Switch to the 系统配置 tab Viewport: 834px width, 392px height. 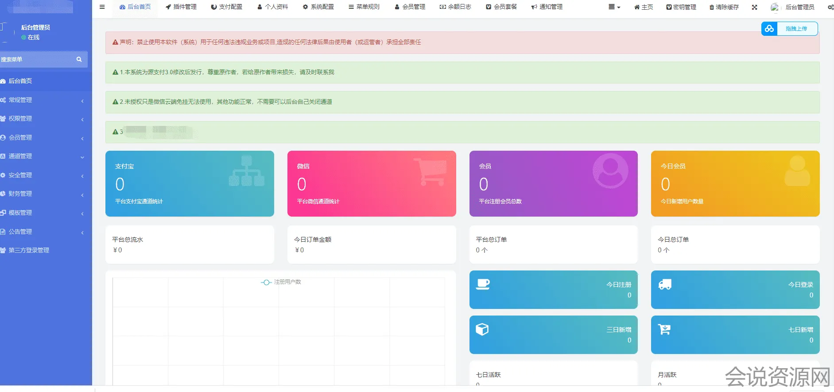click(x=318, y=7)
